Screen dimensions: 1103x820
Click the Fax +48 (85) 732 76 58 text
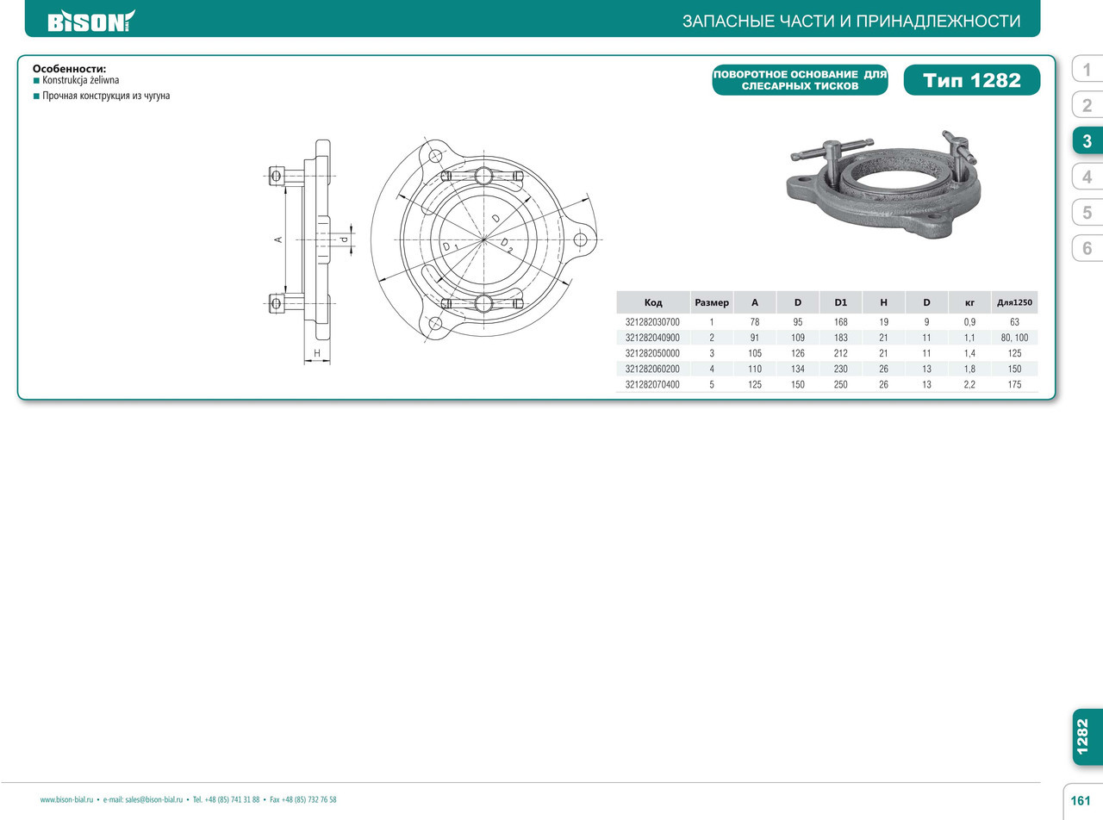303,799
